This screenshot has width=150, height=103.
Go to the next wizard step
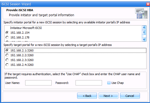(x=108, y=96)
